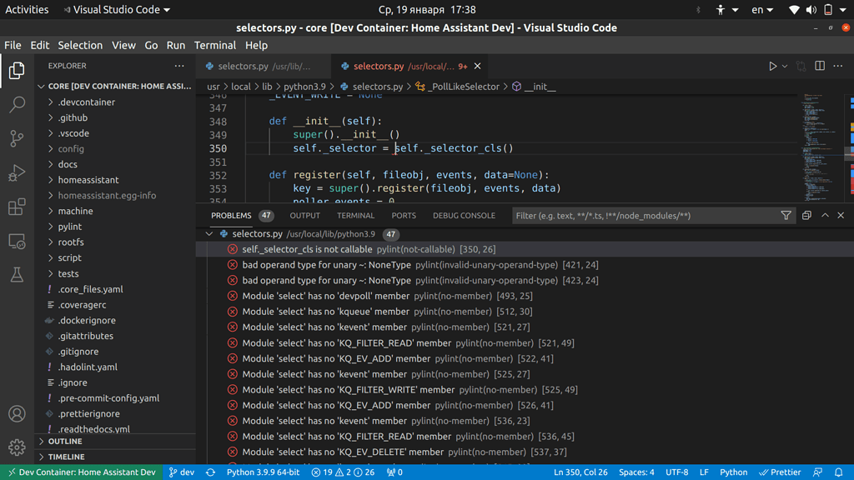854x480 pixels.
Task: Change the Python language mode
Action: point(734,472)
